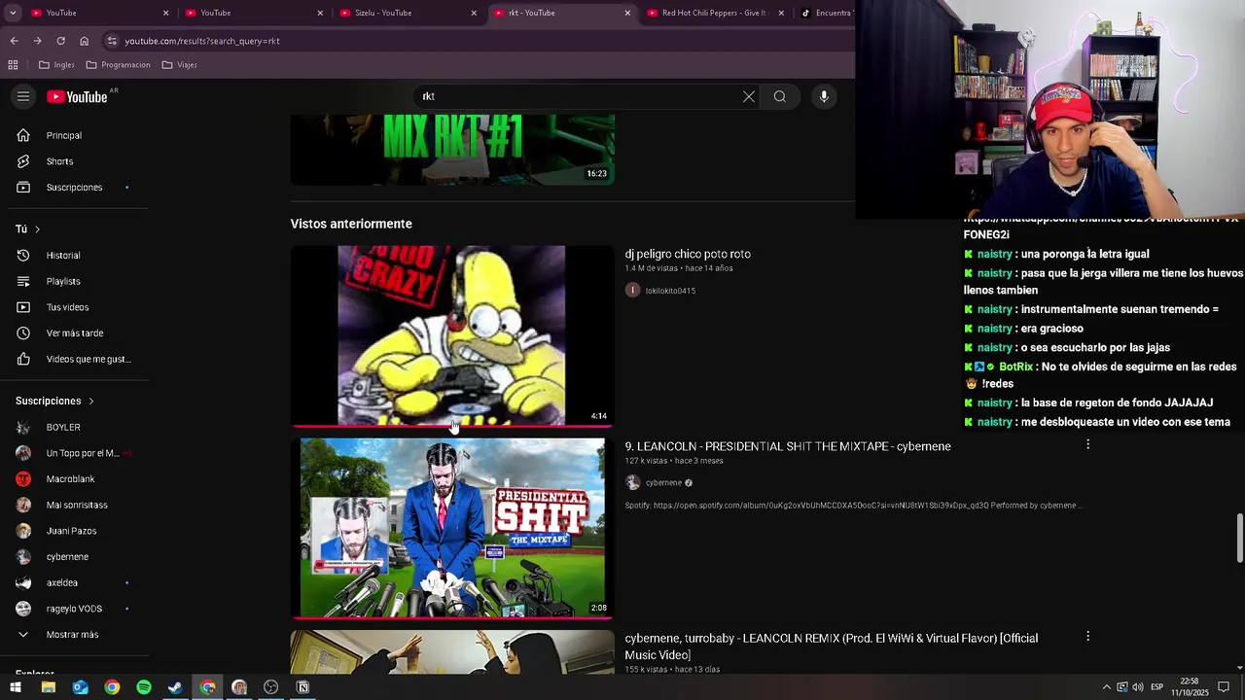This screenshot has height=700, width=1245.
Task: Click the browser home button
Action: pyautogui.click(x=84, y=41)
